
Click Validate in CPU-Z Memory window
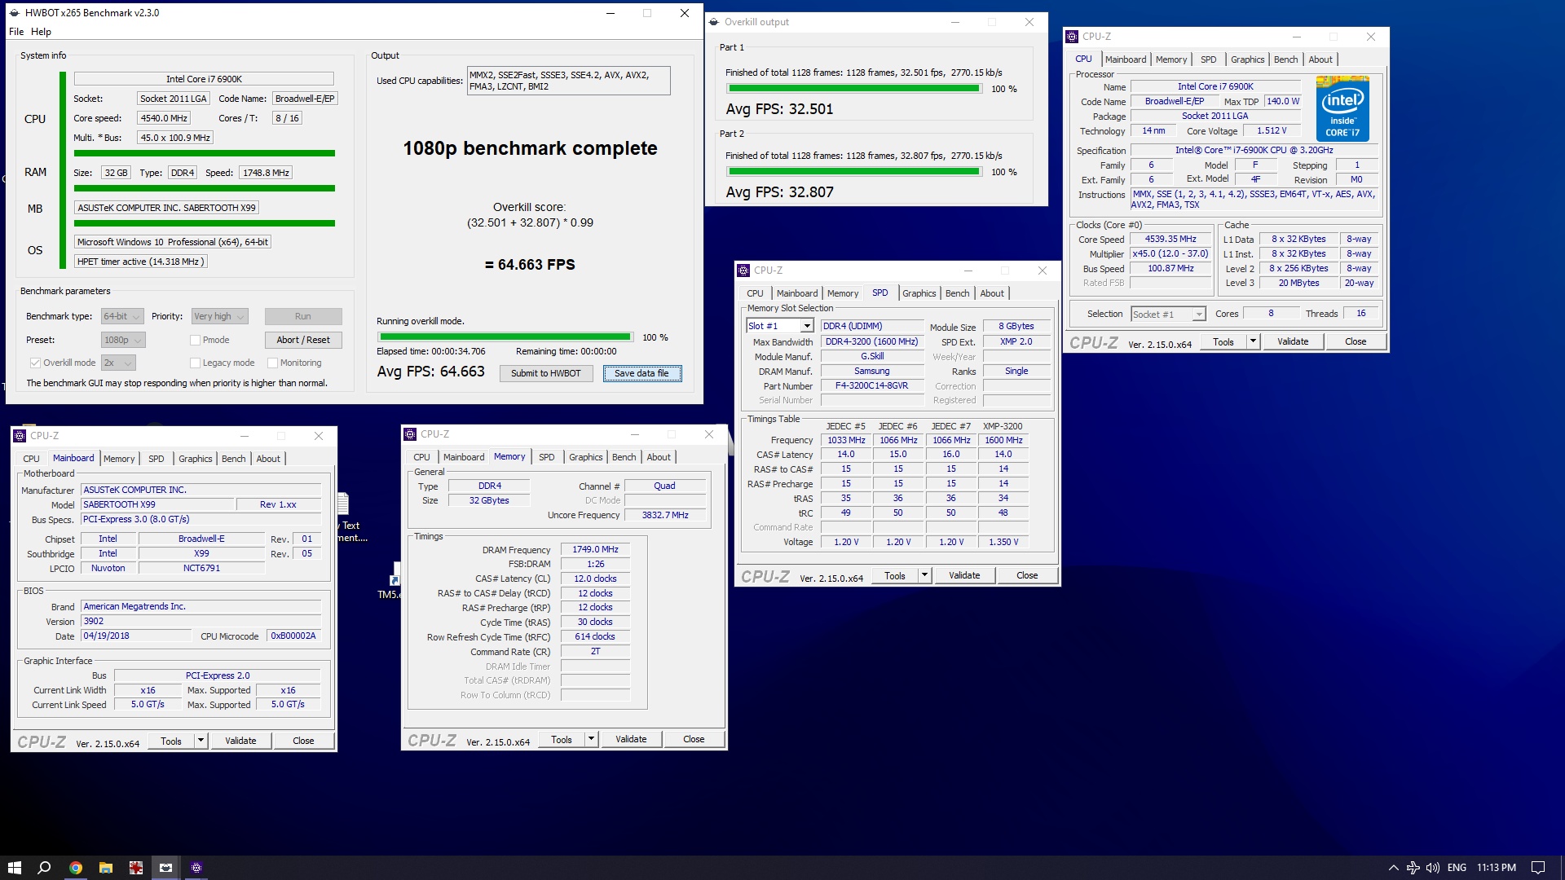pyautogui.click(x=631, y=739)
